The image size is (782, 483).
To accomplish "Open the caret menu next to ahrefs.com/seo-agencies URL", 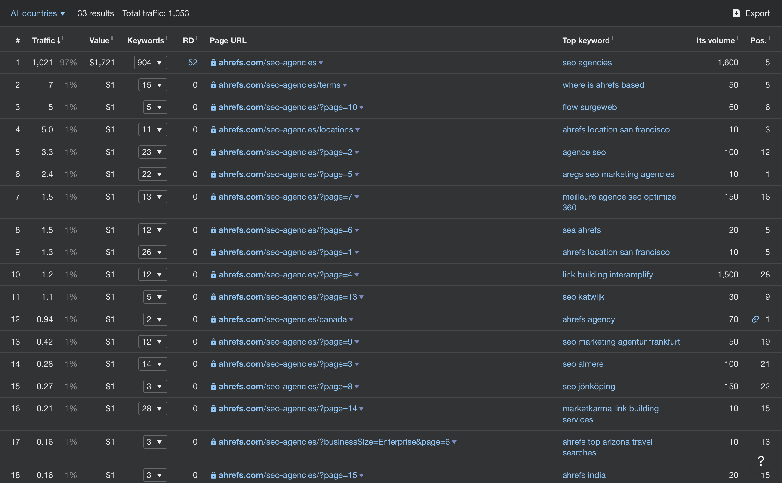I will click(321, 63).
